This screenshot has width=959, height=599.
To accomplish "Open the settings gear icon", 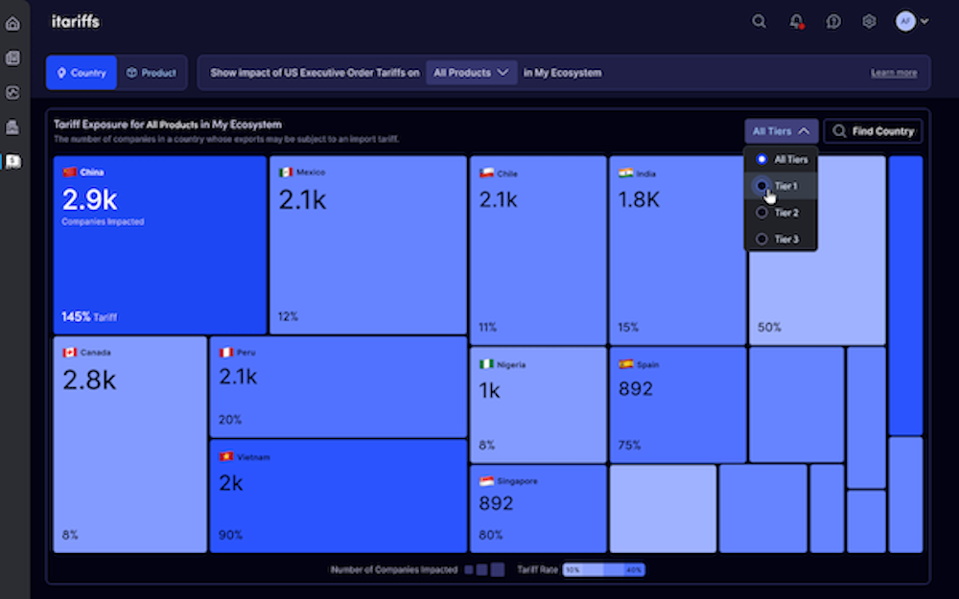I will pyautogui.click(x=869, y=21).
